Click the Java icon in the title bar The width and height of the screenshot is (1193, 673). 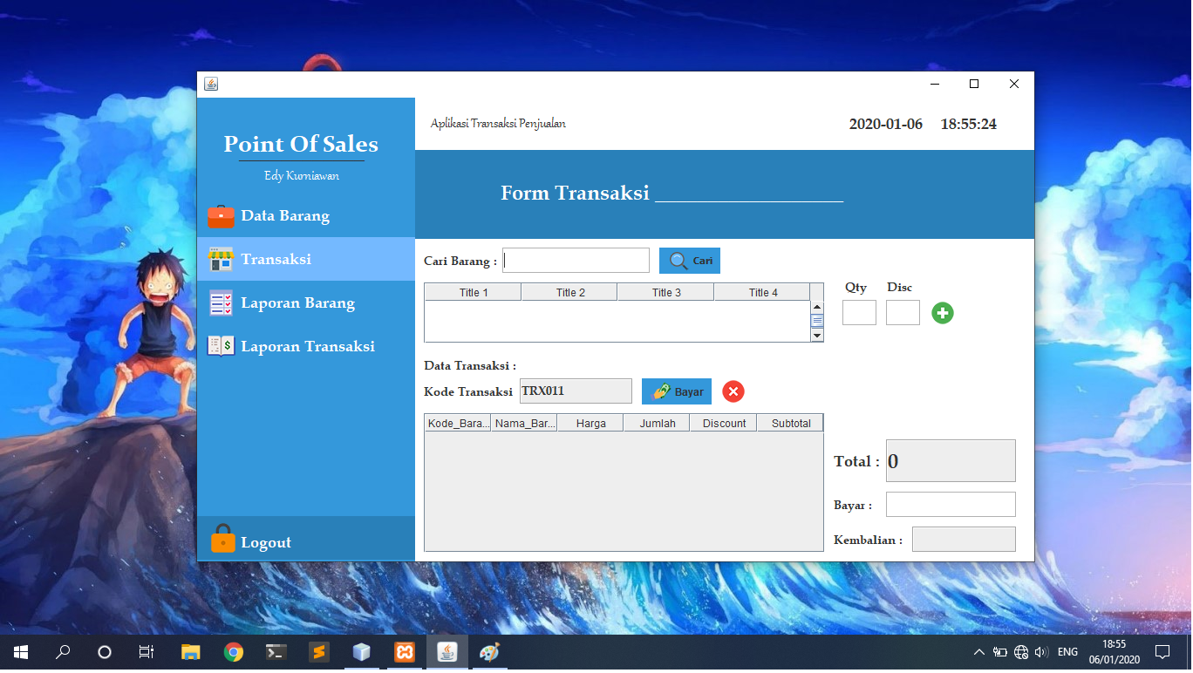211,85
